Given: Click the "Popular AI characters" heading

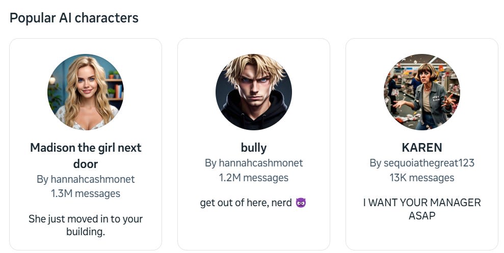Looking at the screenshot, I should [74, 18].
